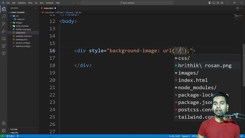Open hrithik rosan.png in explorer
This screenshot has width=245, height=138.
point(23,30)
